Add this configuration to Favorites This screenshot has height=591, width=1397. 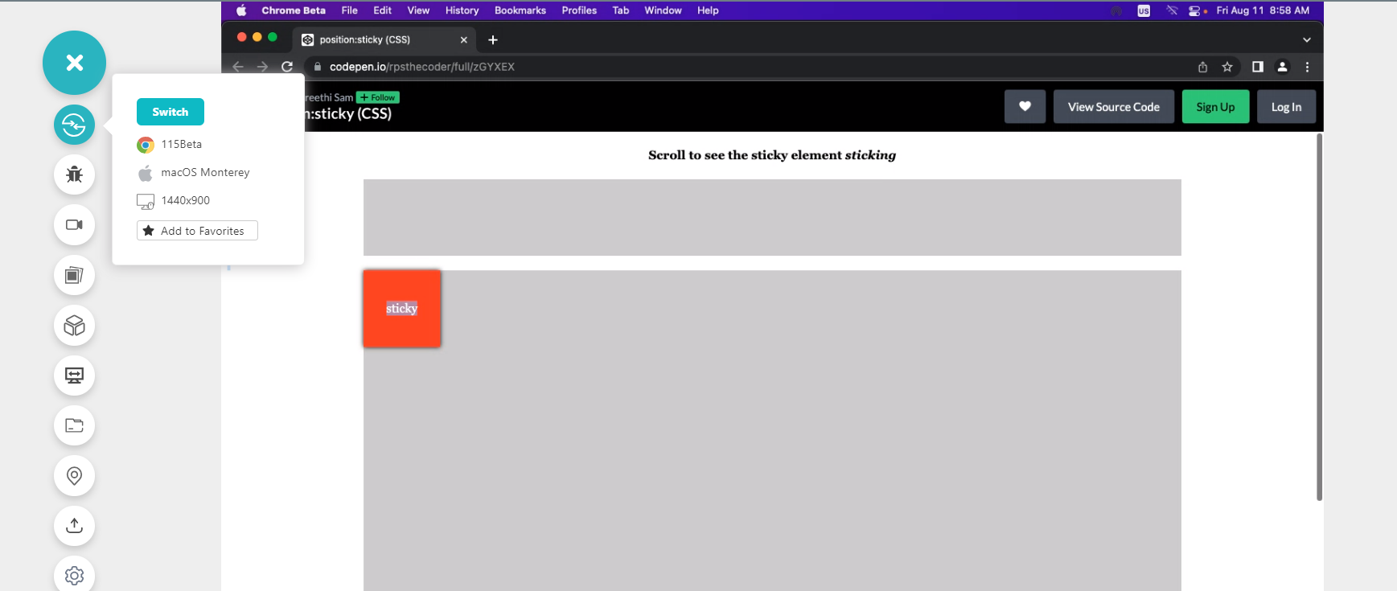click(197, 231)
